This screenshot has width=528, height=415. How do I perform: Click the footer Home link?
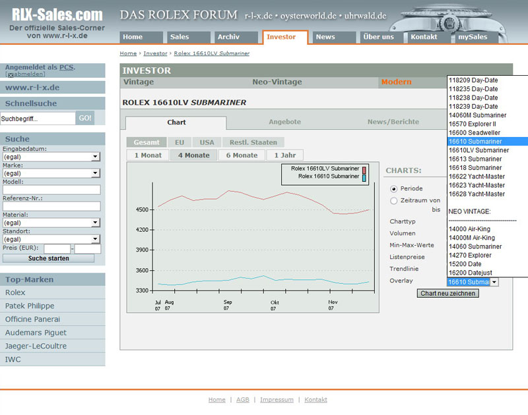pyautogui.click(x=217, y=400)
